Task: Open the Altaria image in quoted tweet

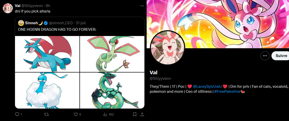Action: [47, 90]
